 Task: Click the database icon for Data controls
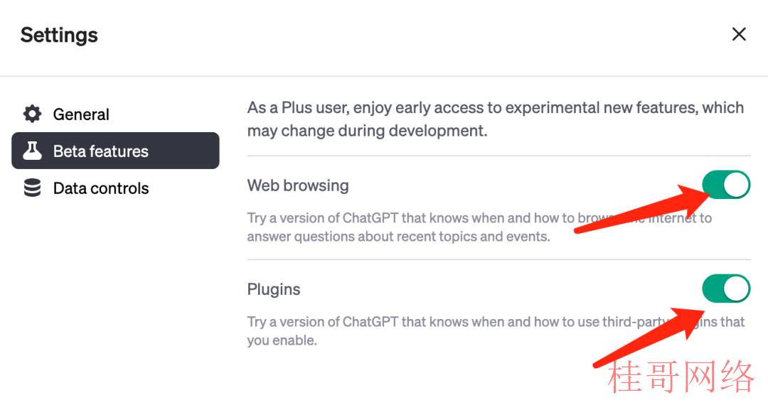32,188
